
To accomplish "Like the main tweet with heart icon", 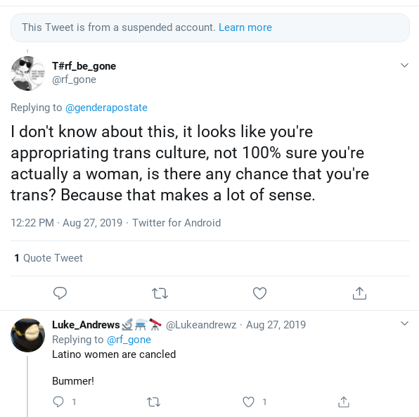I will 259,293.
